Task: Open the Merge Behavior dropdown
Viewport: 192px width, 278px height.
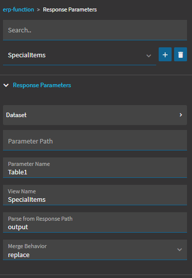Action: [95, 250]
